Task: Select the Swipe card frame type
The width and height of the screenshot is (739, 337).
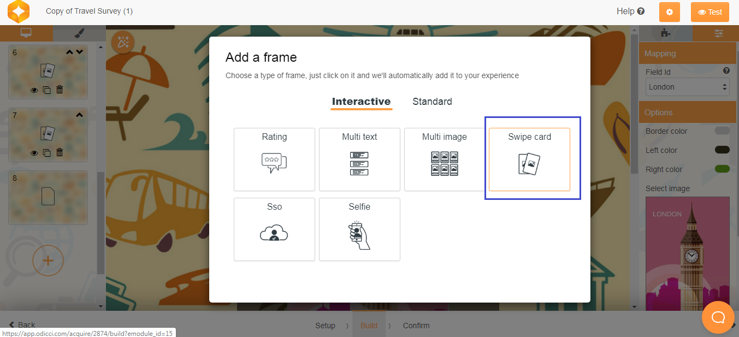Action: 529,159
